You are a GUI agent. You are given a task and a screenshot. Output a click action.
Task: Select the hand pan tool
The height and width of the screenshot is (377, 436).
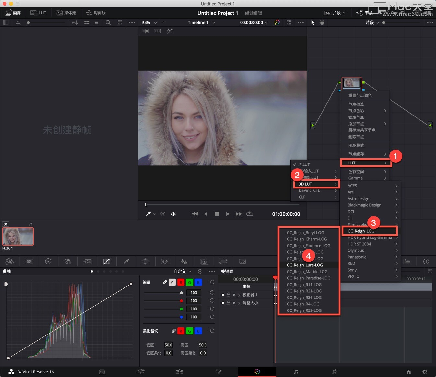click(322, 22)
